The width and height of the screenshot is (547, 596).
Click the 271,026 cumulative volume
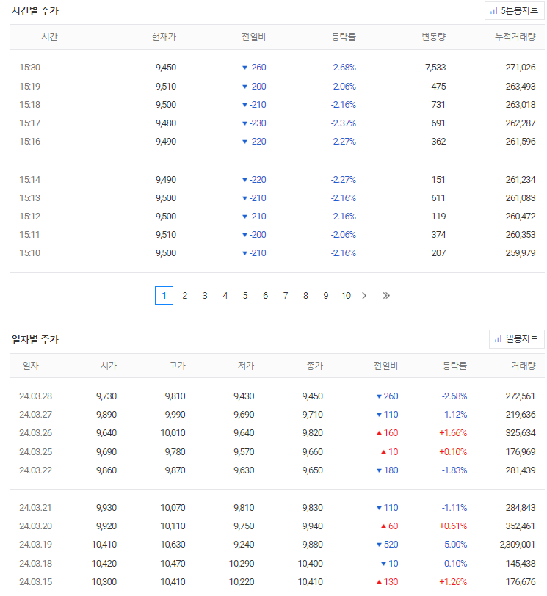pos(521,68)
